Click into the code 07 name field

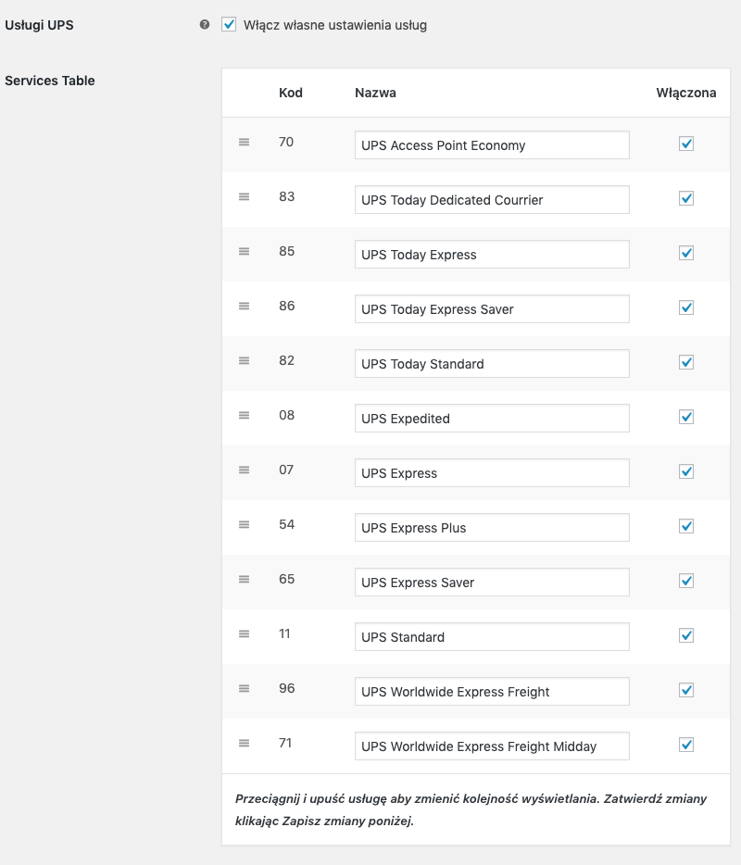[492, 472]
